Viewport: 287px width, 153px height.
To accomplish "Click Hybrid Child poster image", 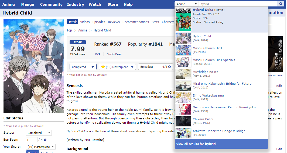I will click(x=34, y=66).
